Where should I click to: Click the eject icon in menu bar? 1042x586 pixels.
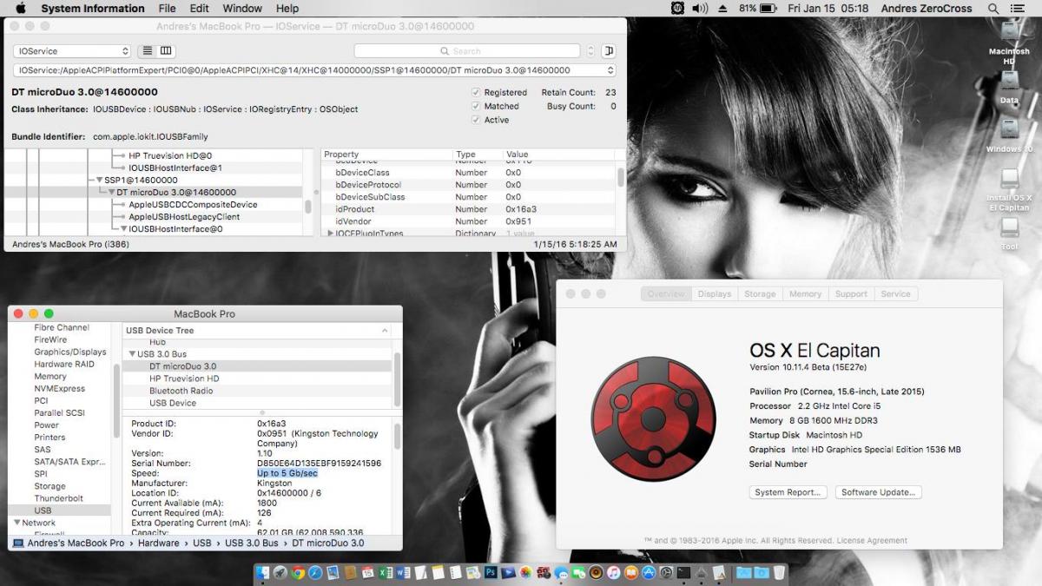click(x=723, y=9)
